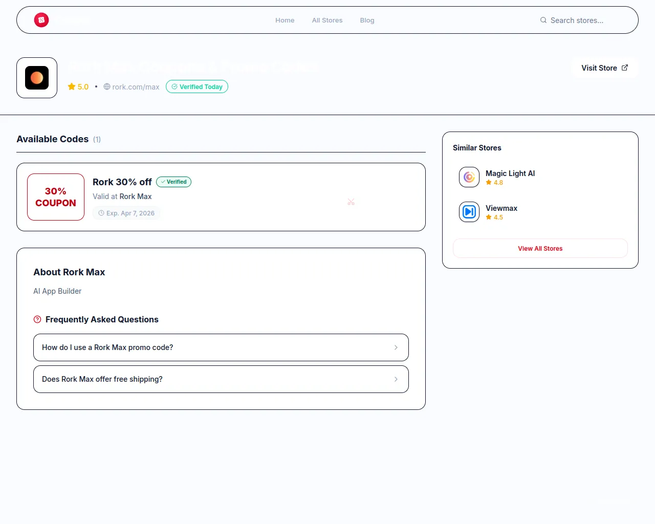Click the checkmark in the Verified Today badge

[174, 86]
